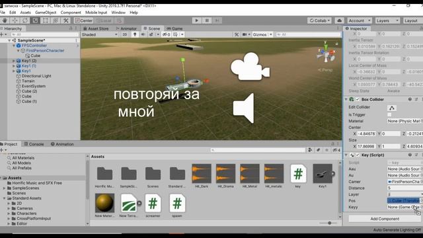The width and height of the screenshot is (423, 238).
Task: Toggle Key Script enabled checkbox
Action: click(358, 155)
